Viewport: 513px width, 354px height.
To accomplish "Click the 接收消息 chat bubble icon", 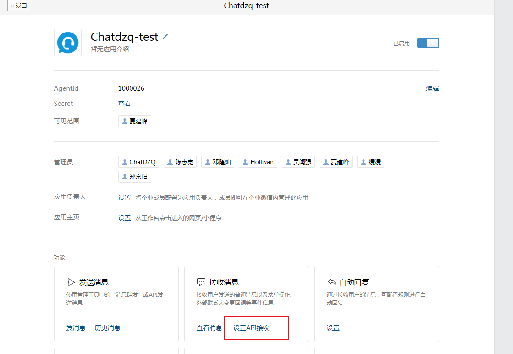I will pos(201,282).
